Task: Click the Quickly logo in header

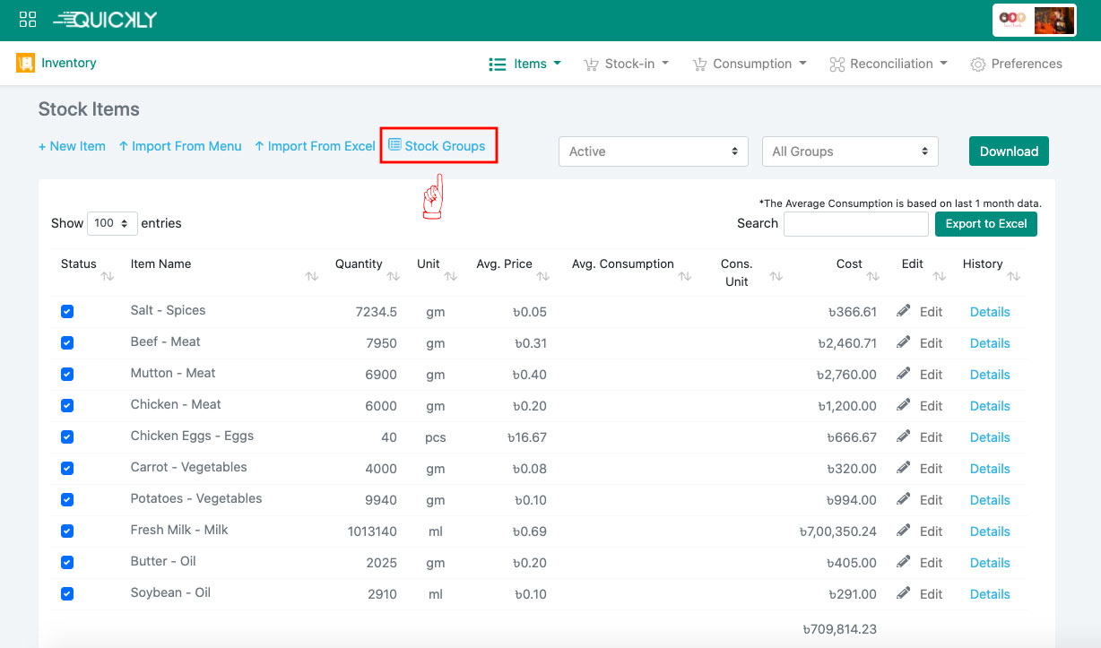Action: tap(105, 20)
